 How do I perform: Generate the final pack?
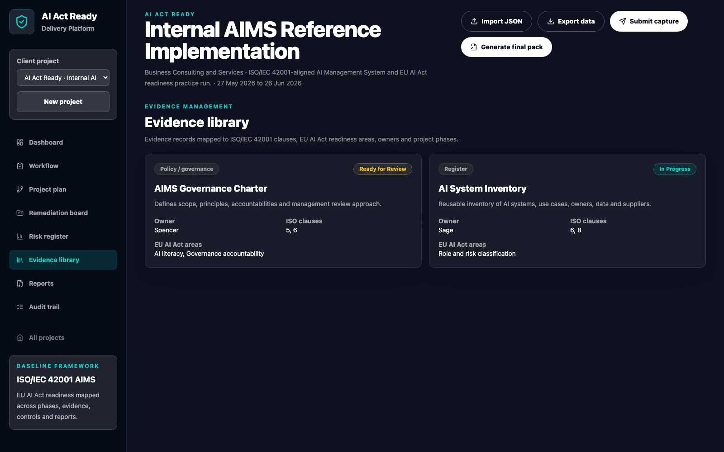click(506, 47)
